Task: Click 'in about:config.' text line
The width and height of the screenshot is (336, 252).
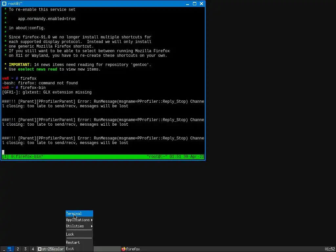Action: pos(27,28)
